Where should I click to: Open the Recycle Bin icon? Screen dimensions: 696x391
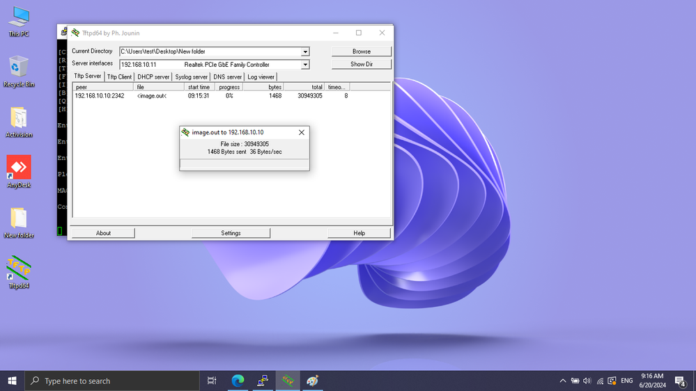coord(19,72)
